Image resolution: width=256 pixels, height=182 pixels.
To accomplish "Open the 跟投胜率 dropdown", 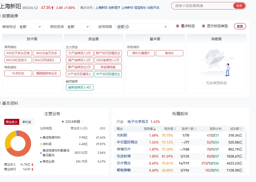I will (78, 27).
